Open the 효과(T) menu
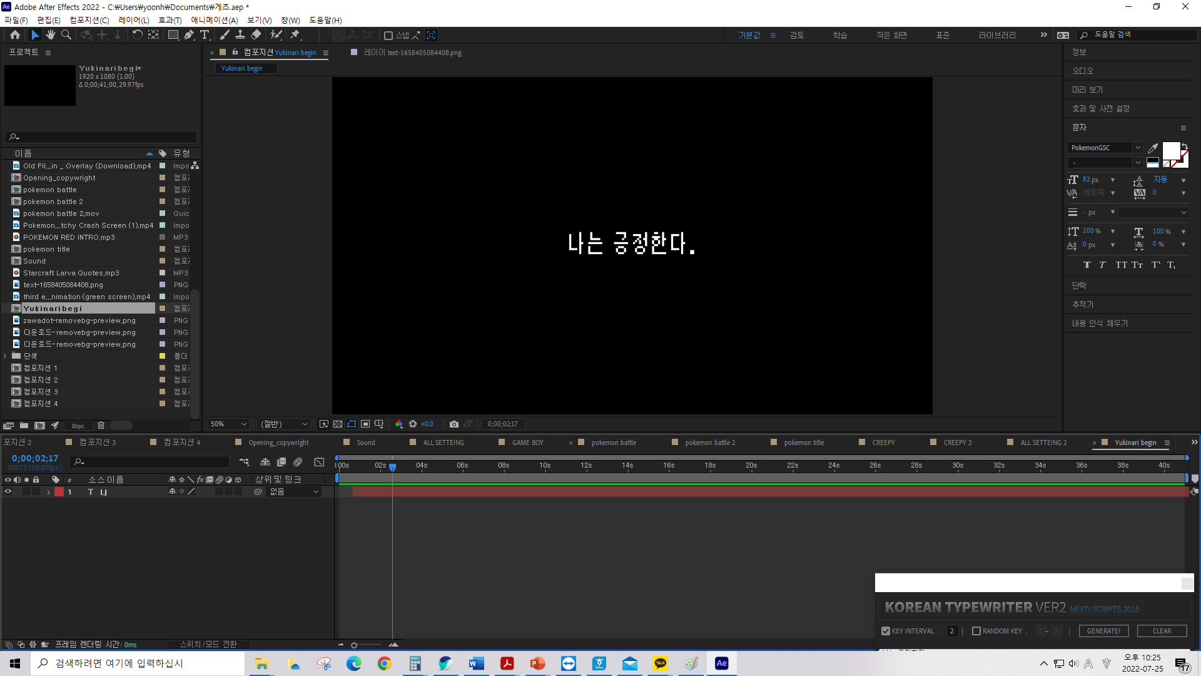The image size is (1201, 676). (x=170, y=20)
